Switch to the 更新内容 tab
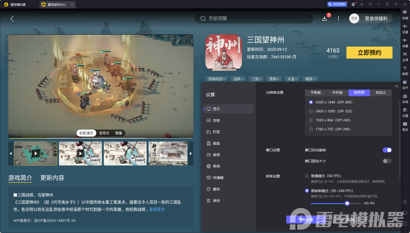The height and width of the screenshot is (233, 410). point(52,178)
